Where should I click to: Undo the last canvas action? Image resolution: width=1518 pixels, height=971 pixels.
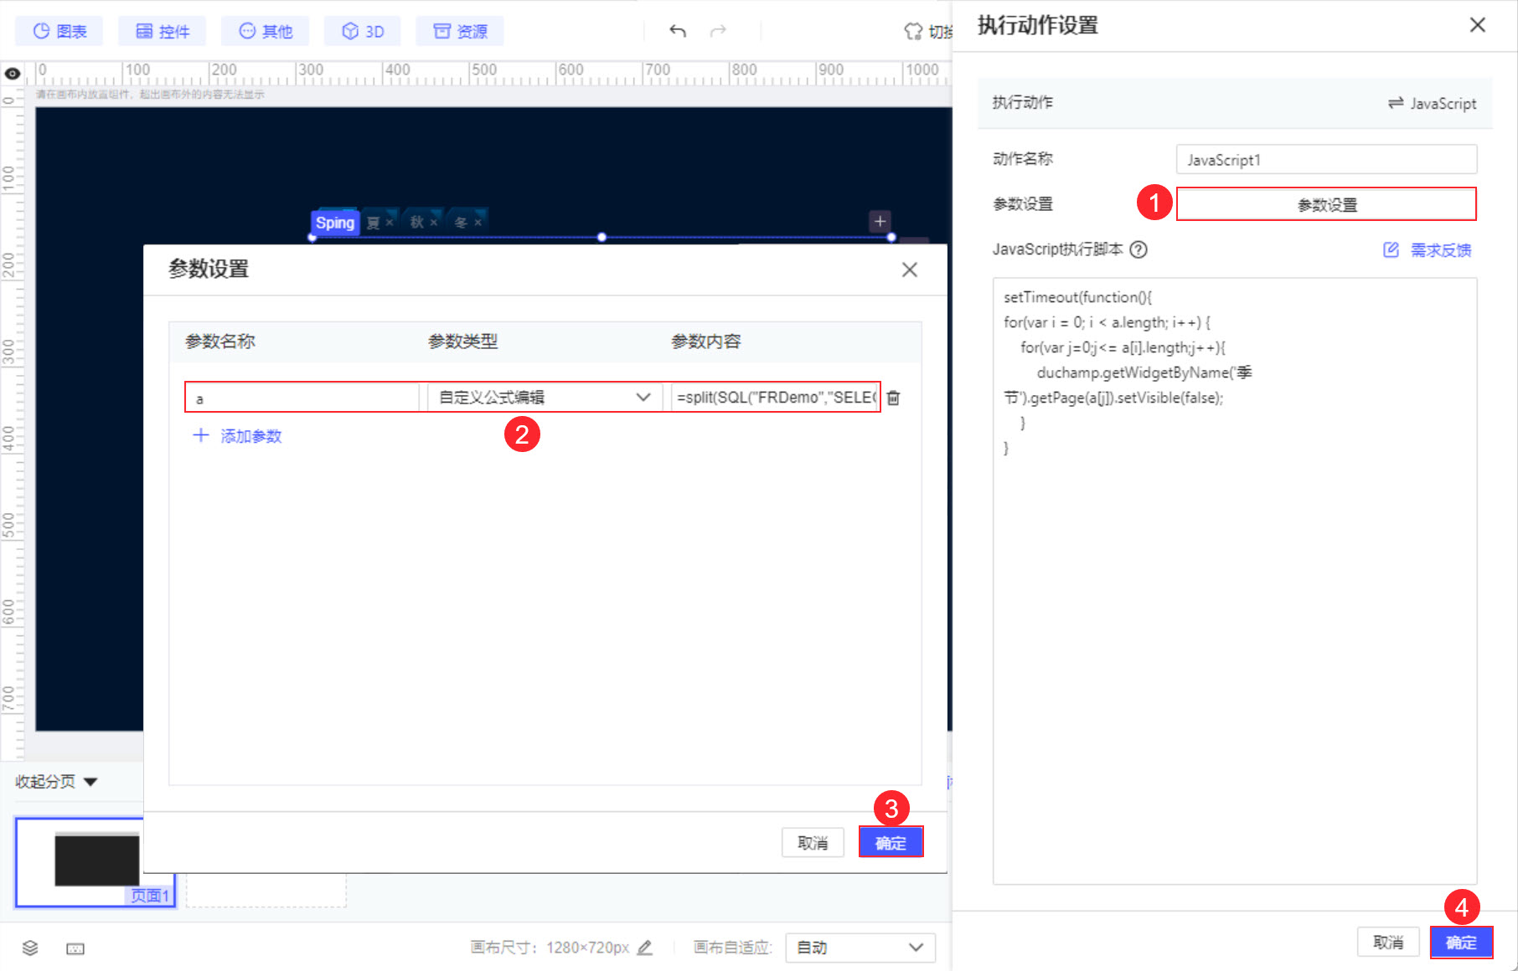(678, 31)
